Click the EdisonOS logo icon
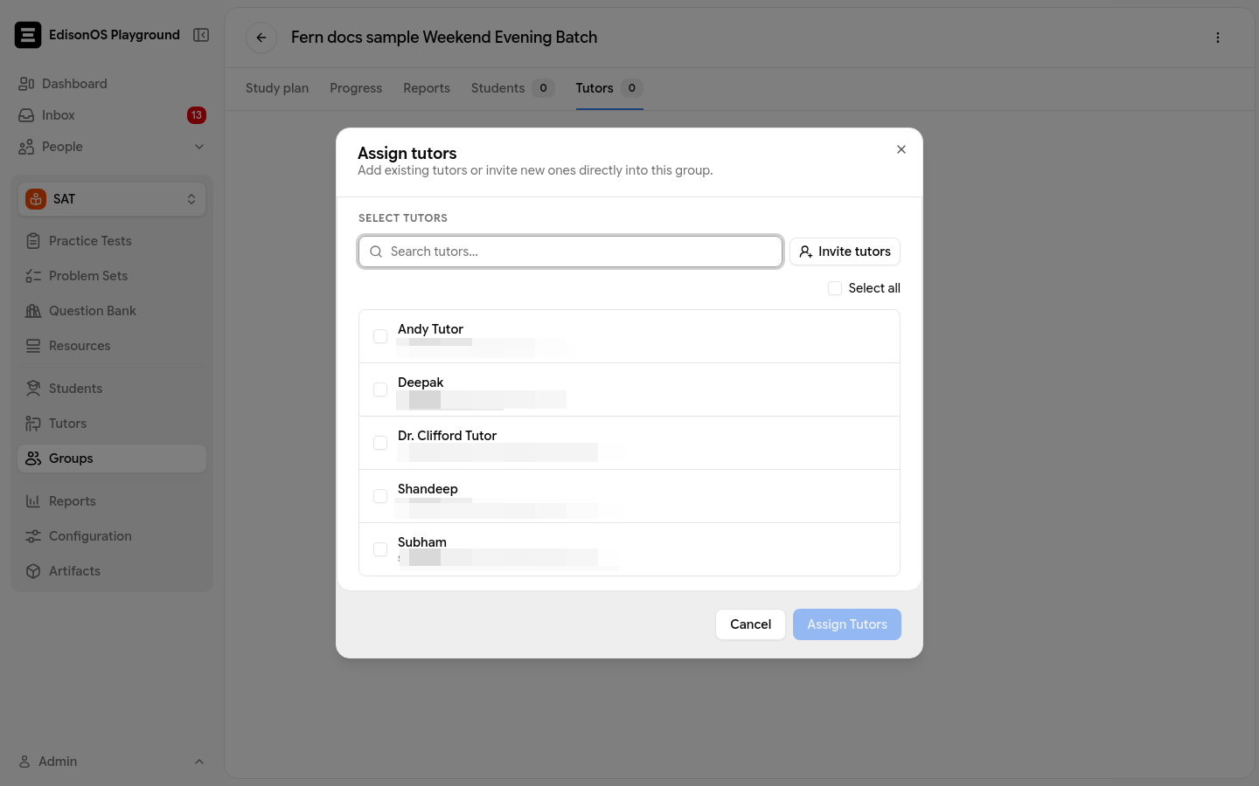This screenshot has height=786, width=1259. pyautogui.click(x=28, y=35)
